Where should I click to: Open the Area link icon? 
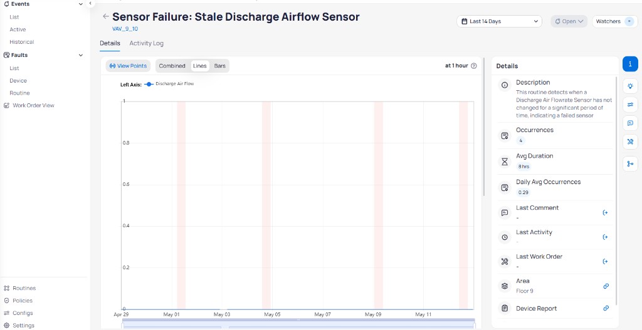click(606, 286)
